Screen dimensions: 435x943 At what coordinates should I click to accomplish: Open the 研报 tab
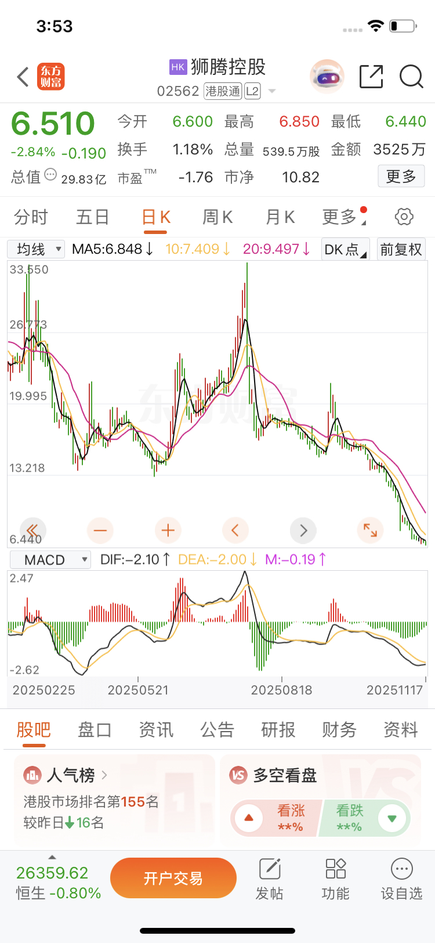pyautogui.click(x=278, y=729)
